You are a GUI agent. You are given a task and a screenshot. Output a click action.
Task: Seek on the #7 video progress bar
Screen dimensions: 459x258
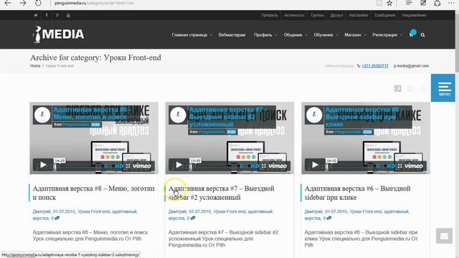[x=214, y=166]
